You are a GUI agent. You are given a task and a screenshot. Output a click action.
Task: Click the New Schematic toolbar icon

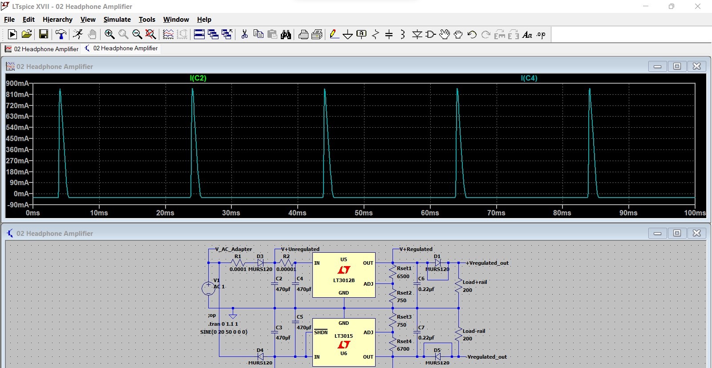pyautogui.click(x=12, y=34)
